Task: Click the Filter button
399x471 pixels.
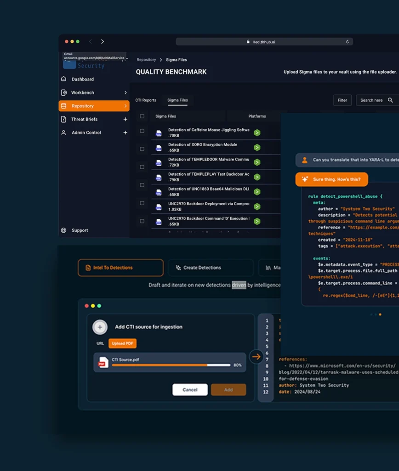Action: point(342,100)
